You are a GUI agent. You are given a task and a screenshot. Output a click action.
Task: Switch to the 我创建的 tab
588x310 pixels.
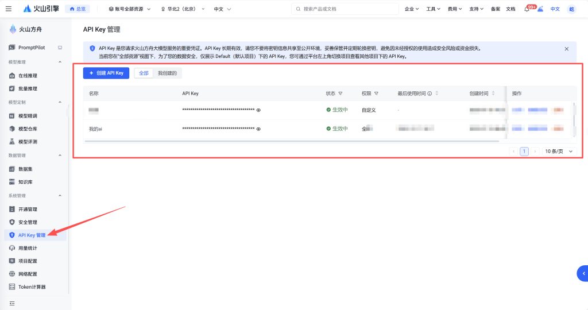click(x=167, y=73)
